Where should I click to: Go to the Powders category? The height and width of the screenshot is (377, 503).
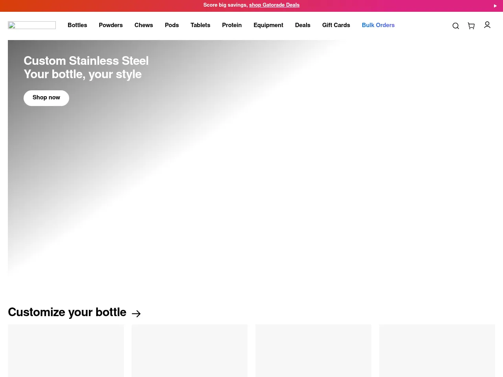click(110, 25)
